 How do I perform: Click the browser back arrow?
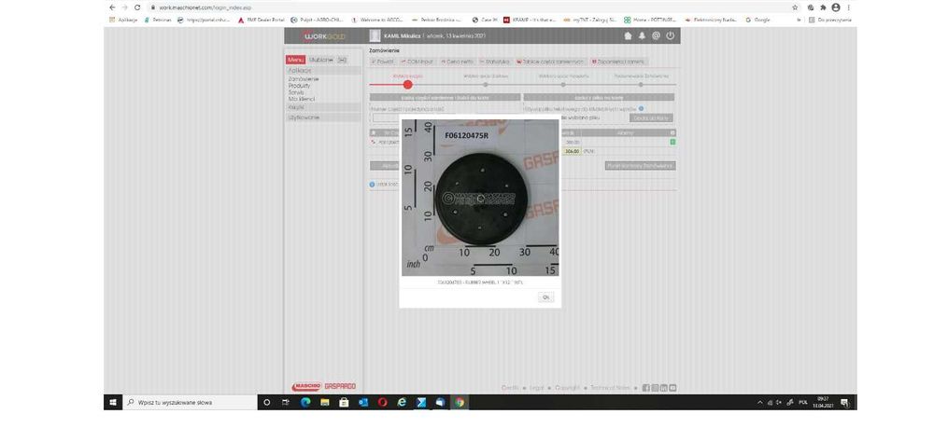[112, 7]
